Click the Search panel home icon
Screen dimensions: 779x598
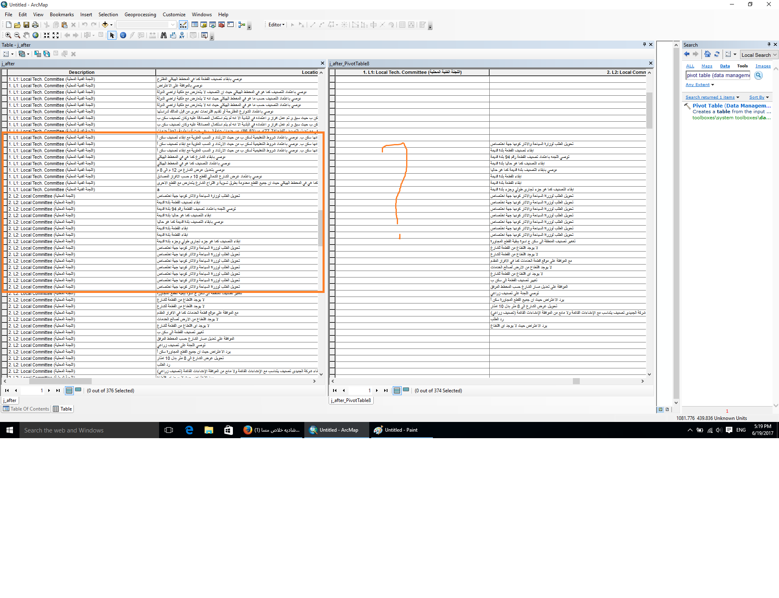(707, 54)
